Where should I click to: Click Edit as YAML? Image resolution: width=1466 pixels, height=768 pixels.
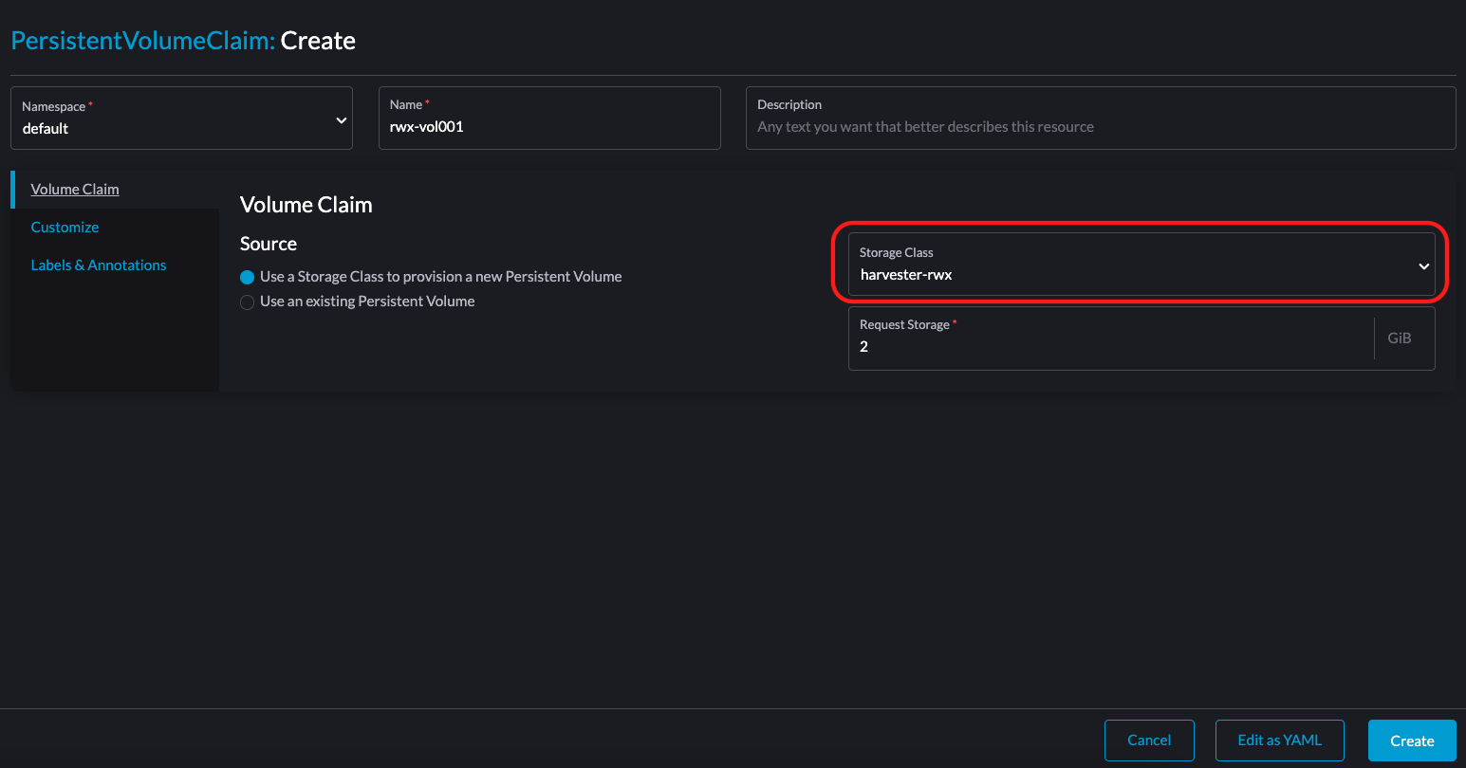tap(1279, 740)
